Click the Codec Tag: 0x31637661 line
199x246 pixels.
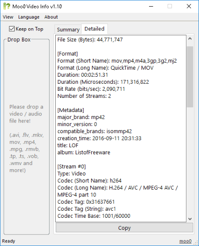coord(86,202)
